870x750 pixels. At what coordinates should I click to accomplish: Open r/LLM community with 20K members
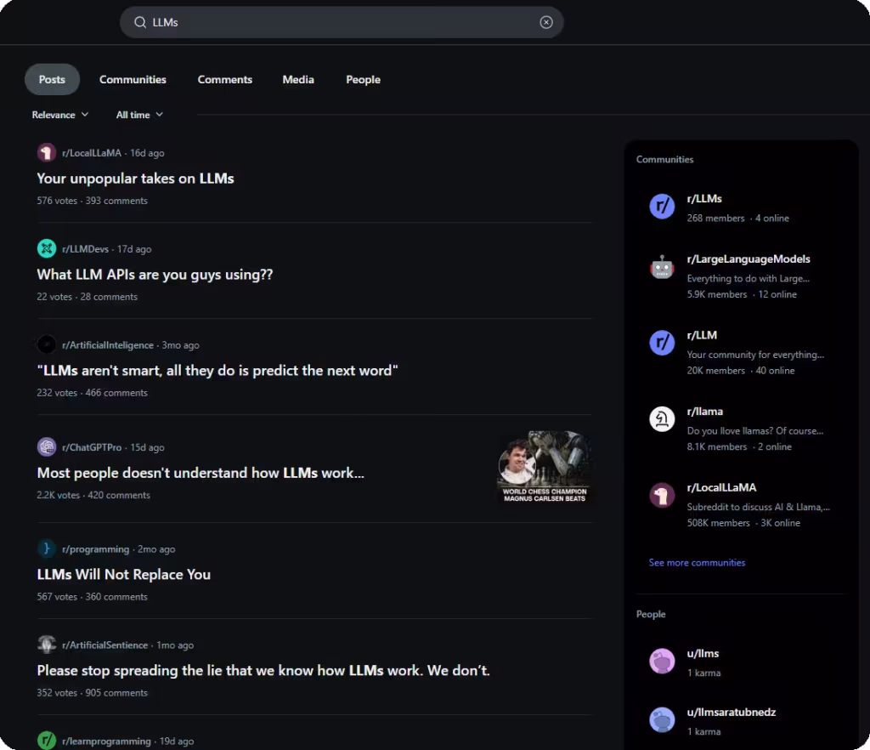coord(702,335)
